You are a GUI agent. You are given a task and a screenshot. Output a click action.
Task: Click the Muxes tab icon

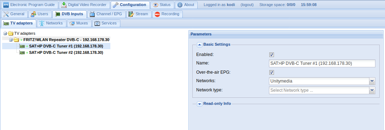[72, 23]
